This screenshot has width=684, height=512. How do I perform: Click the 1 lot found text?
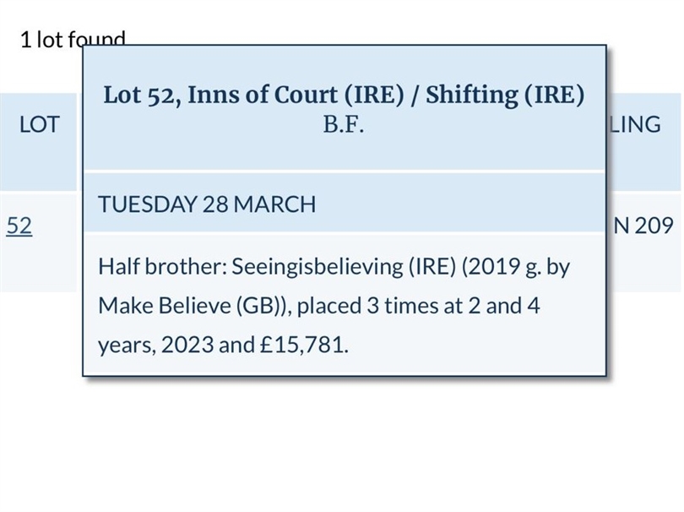73,39
